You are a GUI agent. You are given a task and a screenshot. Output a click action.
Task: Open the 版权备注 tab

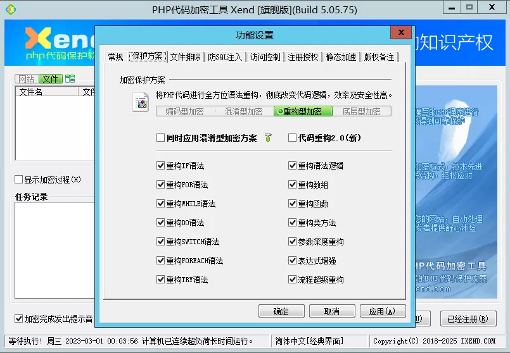pos(379,57)
